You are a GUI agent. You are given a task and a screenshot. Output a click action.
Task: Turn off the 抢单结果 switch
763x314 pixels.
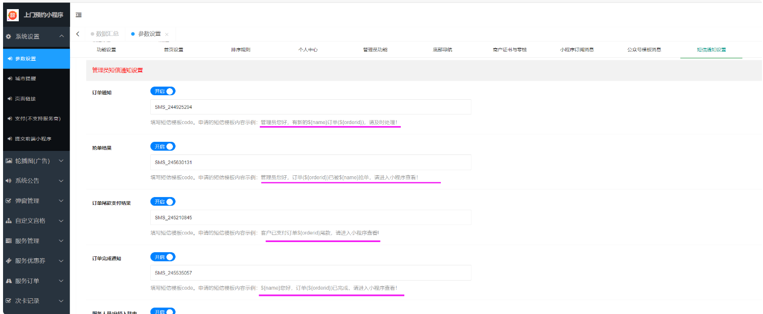[163, 146]
